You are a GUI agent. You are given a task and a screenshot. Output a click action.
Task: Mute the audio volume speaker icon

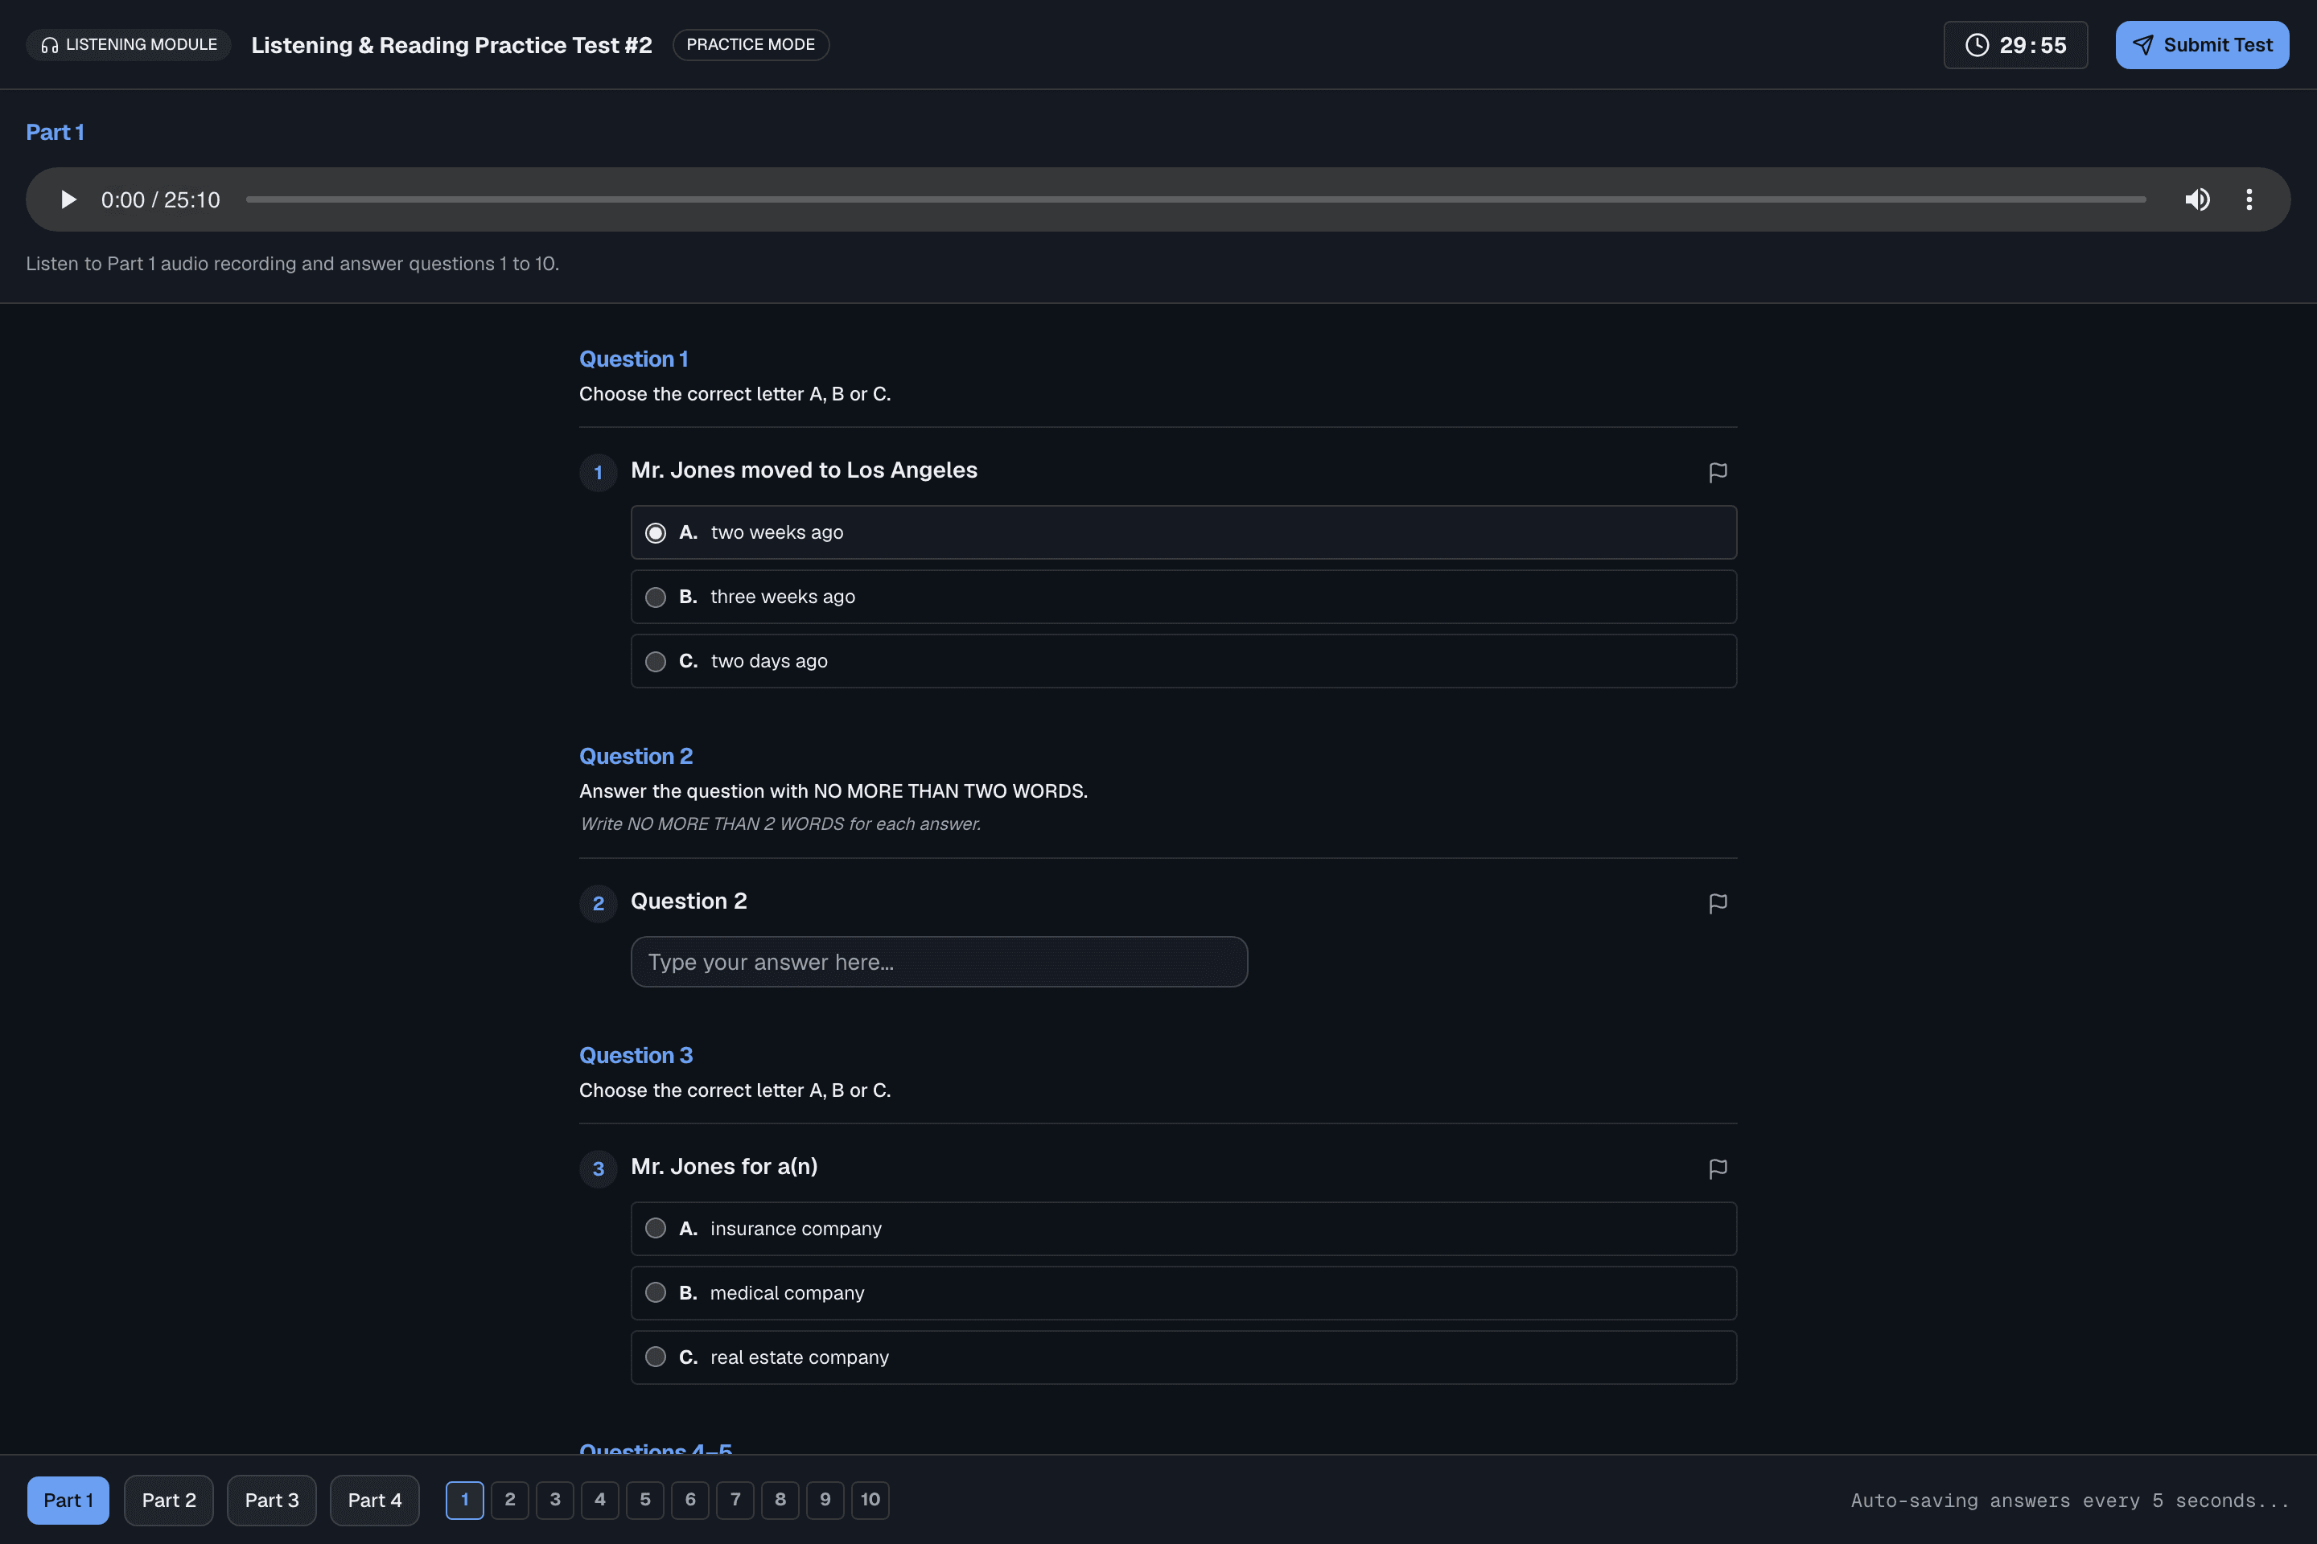[x=2197, y=200]
